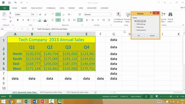
Task: Open the 2014 Quarterly Sales Data sheet
Action: tap(51, 92)
